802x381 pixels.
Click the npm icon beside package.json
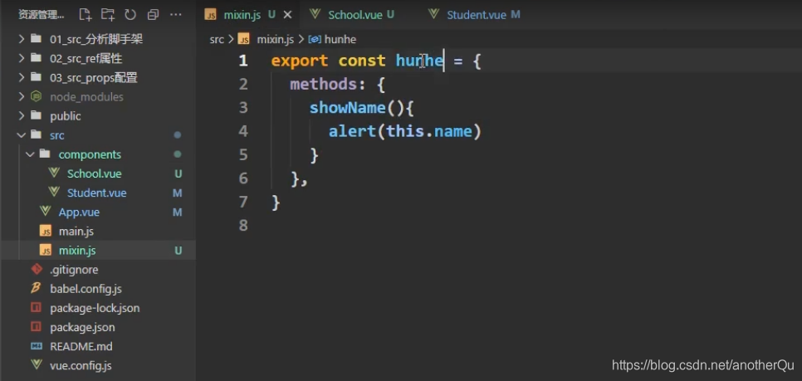click(x=37, y=327)
